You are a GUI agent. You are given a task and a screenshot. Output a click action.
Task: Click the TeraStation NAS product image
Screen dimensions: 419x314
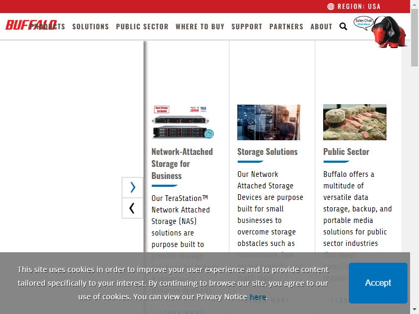point(183,122)
